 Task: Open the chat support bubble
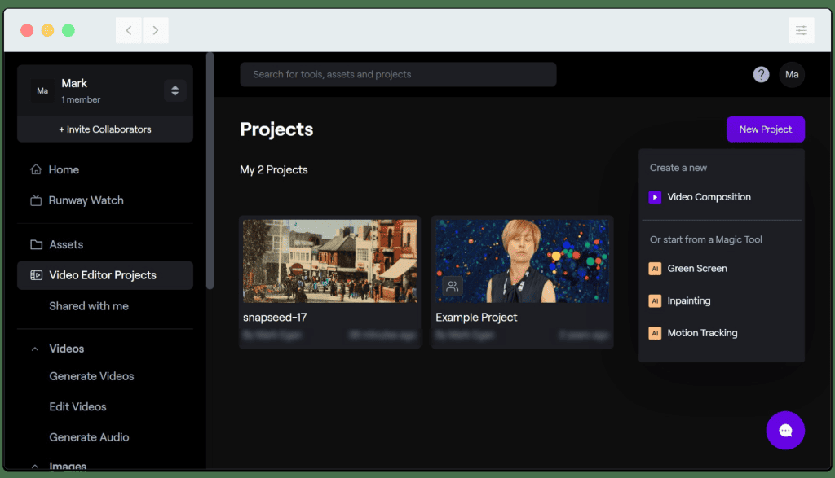[x=784, y=430]
